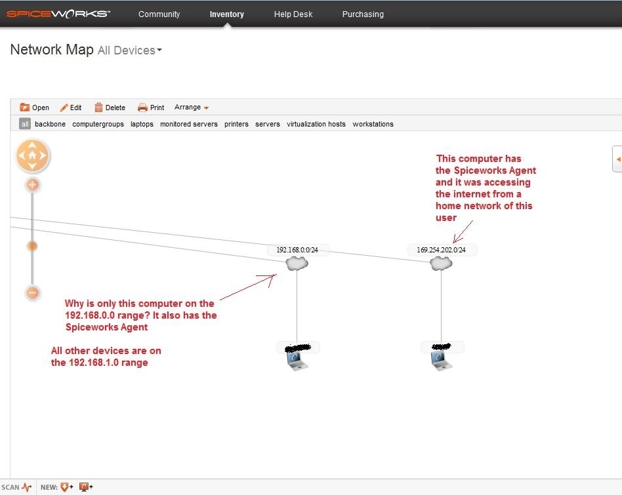Zoom in with the plus control

[x=32, y=185]
